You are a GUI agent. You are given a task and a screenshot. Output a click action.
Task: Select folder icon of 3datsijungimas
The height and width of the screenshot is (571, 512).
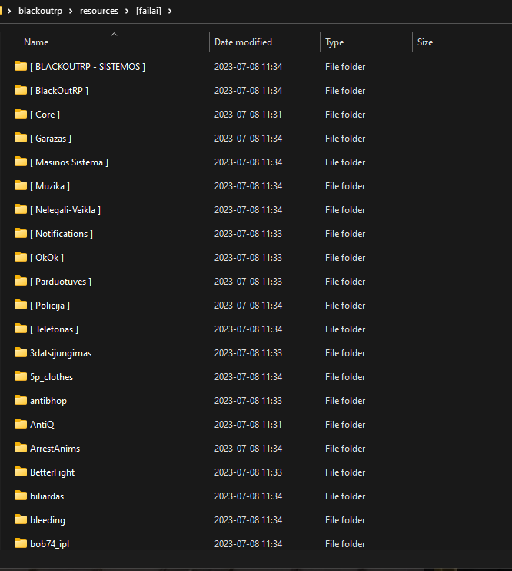coord(21,352)
